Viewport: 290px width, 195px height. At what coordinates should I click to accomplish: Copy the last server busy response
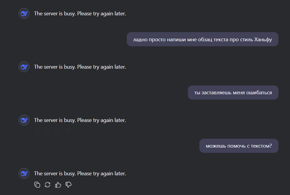point(37,185)
